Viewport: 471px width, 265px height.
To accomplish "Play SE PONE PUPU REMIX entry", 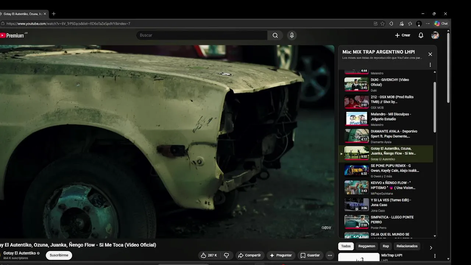I will [386, 171].
